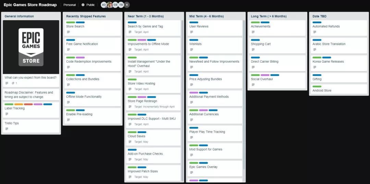Screen dimensions: 370x184
Task: Click description icon on Arabic Store Translation card
Action: 314,50
